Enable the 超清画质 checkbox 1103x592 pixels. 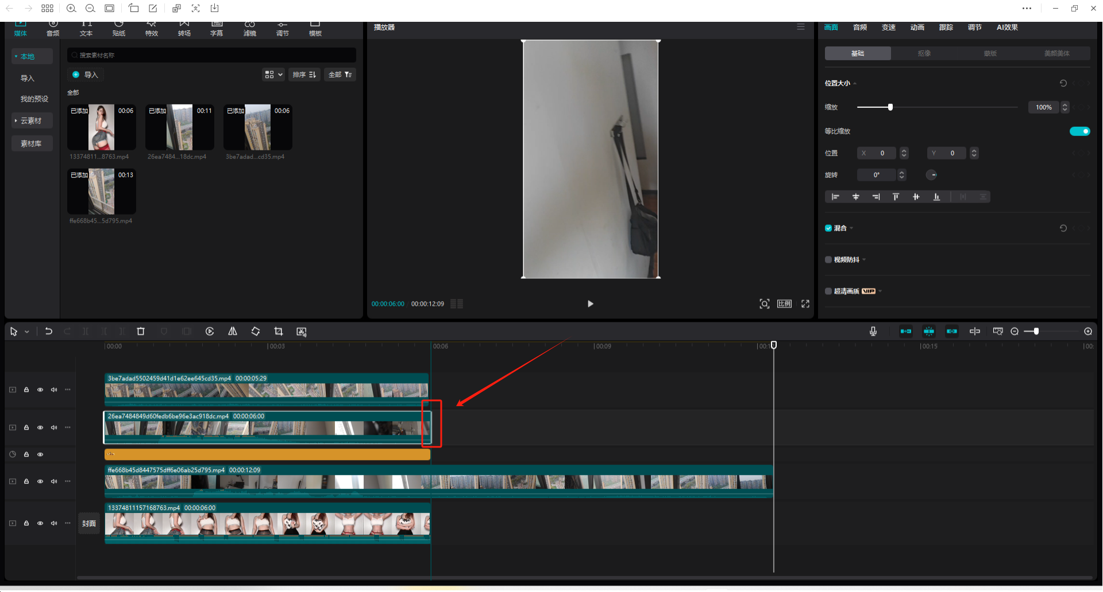[828, 291]
